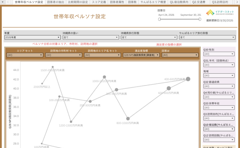Image resolution: width=240 pixels, height=148 pixels.
Task: Open the 年度 dropdown showing 2026年度
Action: (x=33, y=37)
